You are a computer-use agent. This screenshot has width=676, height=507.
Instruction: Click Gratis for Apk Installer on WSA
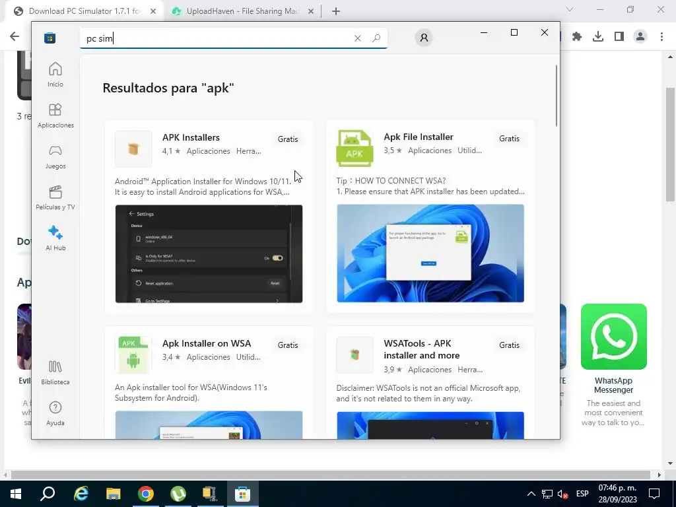[x=288, y=345]
